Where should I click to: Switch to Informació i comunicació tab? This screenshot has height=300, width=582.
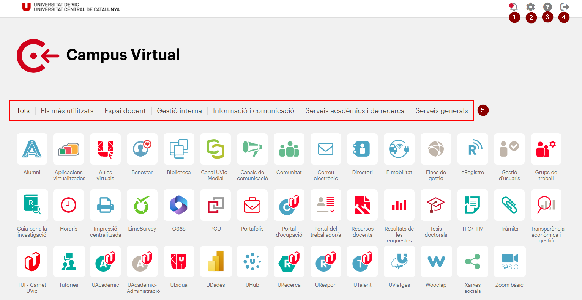point(254,111)
